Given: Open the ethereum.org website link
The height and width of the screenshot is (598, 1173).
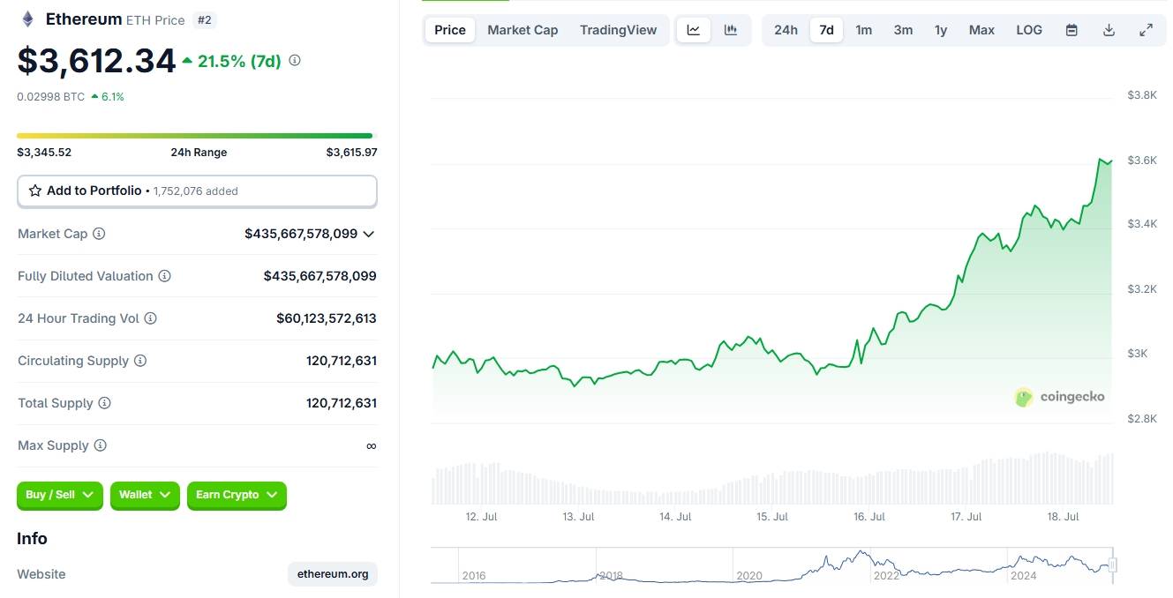Looking at the screenshot, I should click(x=333, y=574).
